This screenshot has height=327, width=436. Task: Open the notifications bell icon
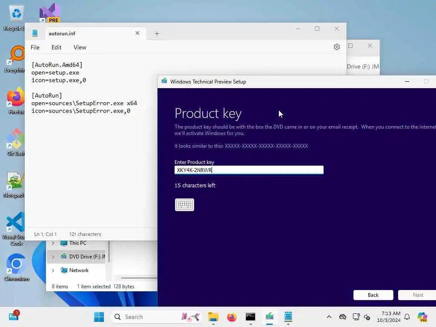407,317
